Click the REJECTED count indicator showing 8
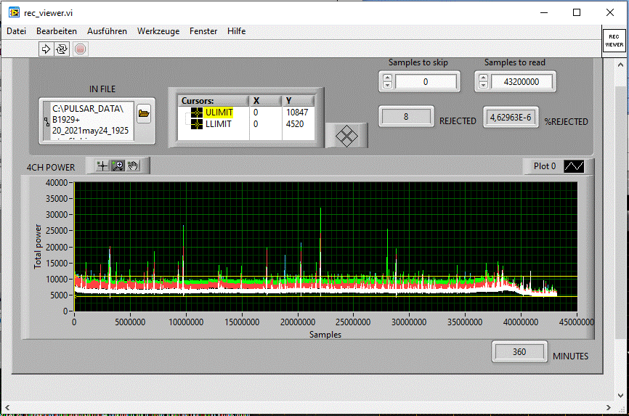 (406, 117)
